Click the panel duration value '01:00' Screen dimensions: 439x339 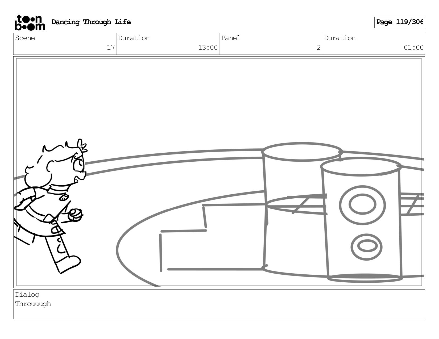(x=414, y=48)
